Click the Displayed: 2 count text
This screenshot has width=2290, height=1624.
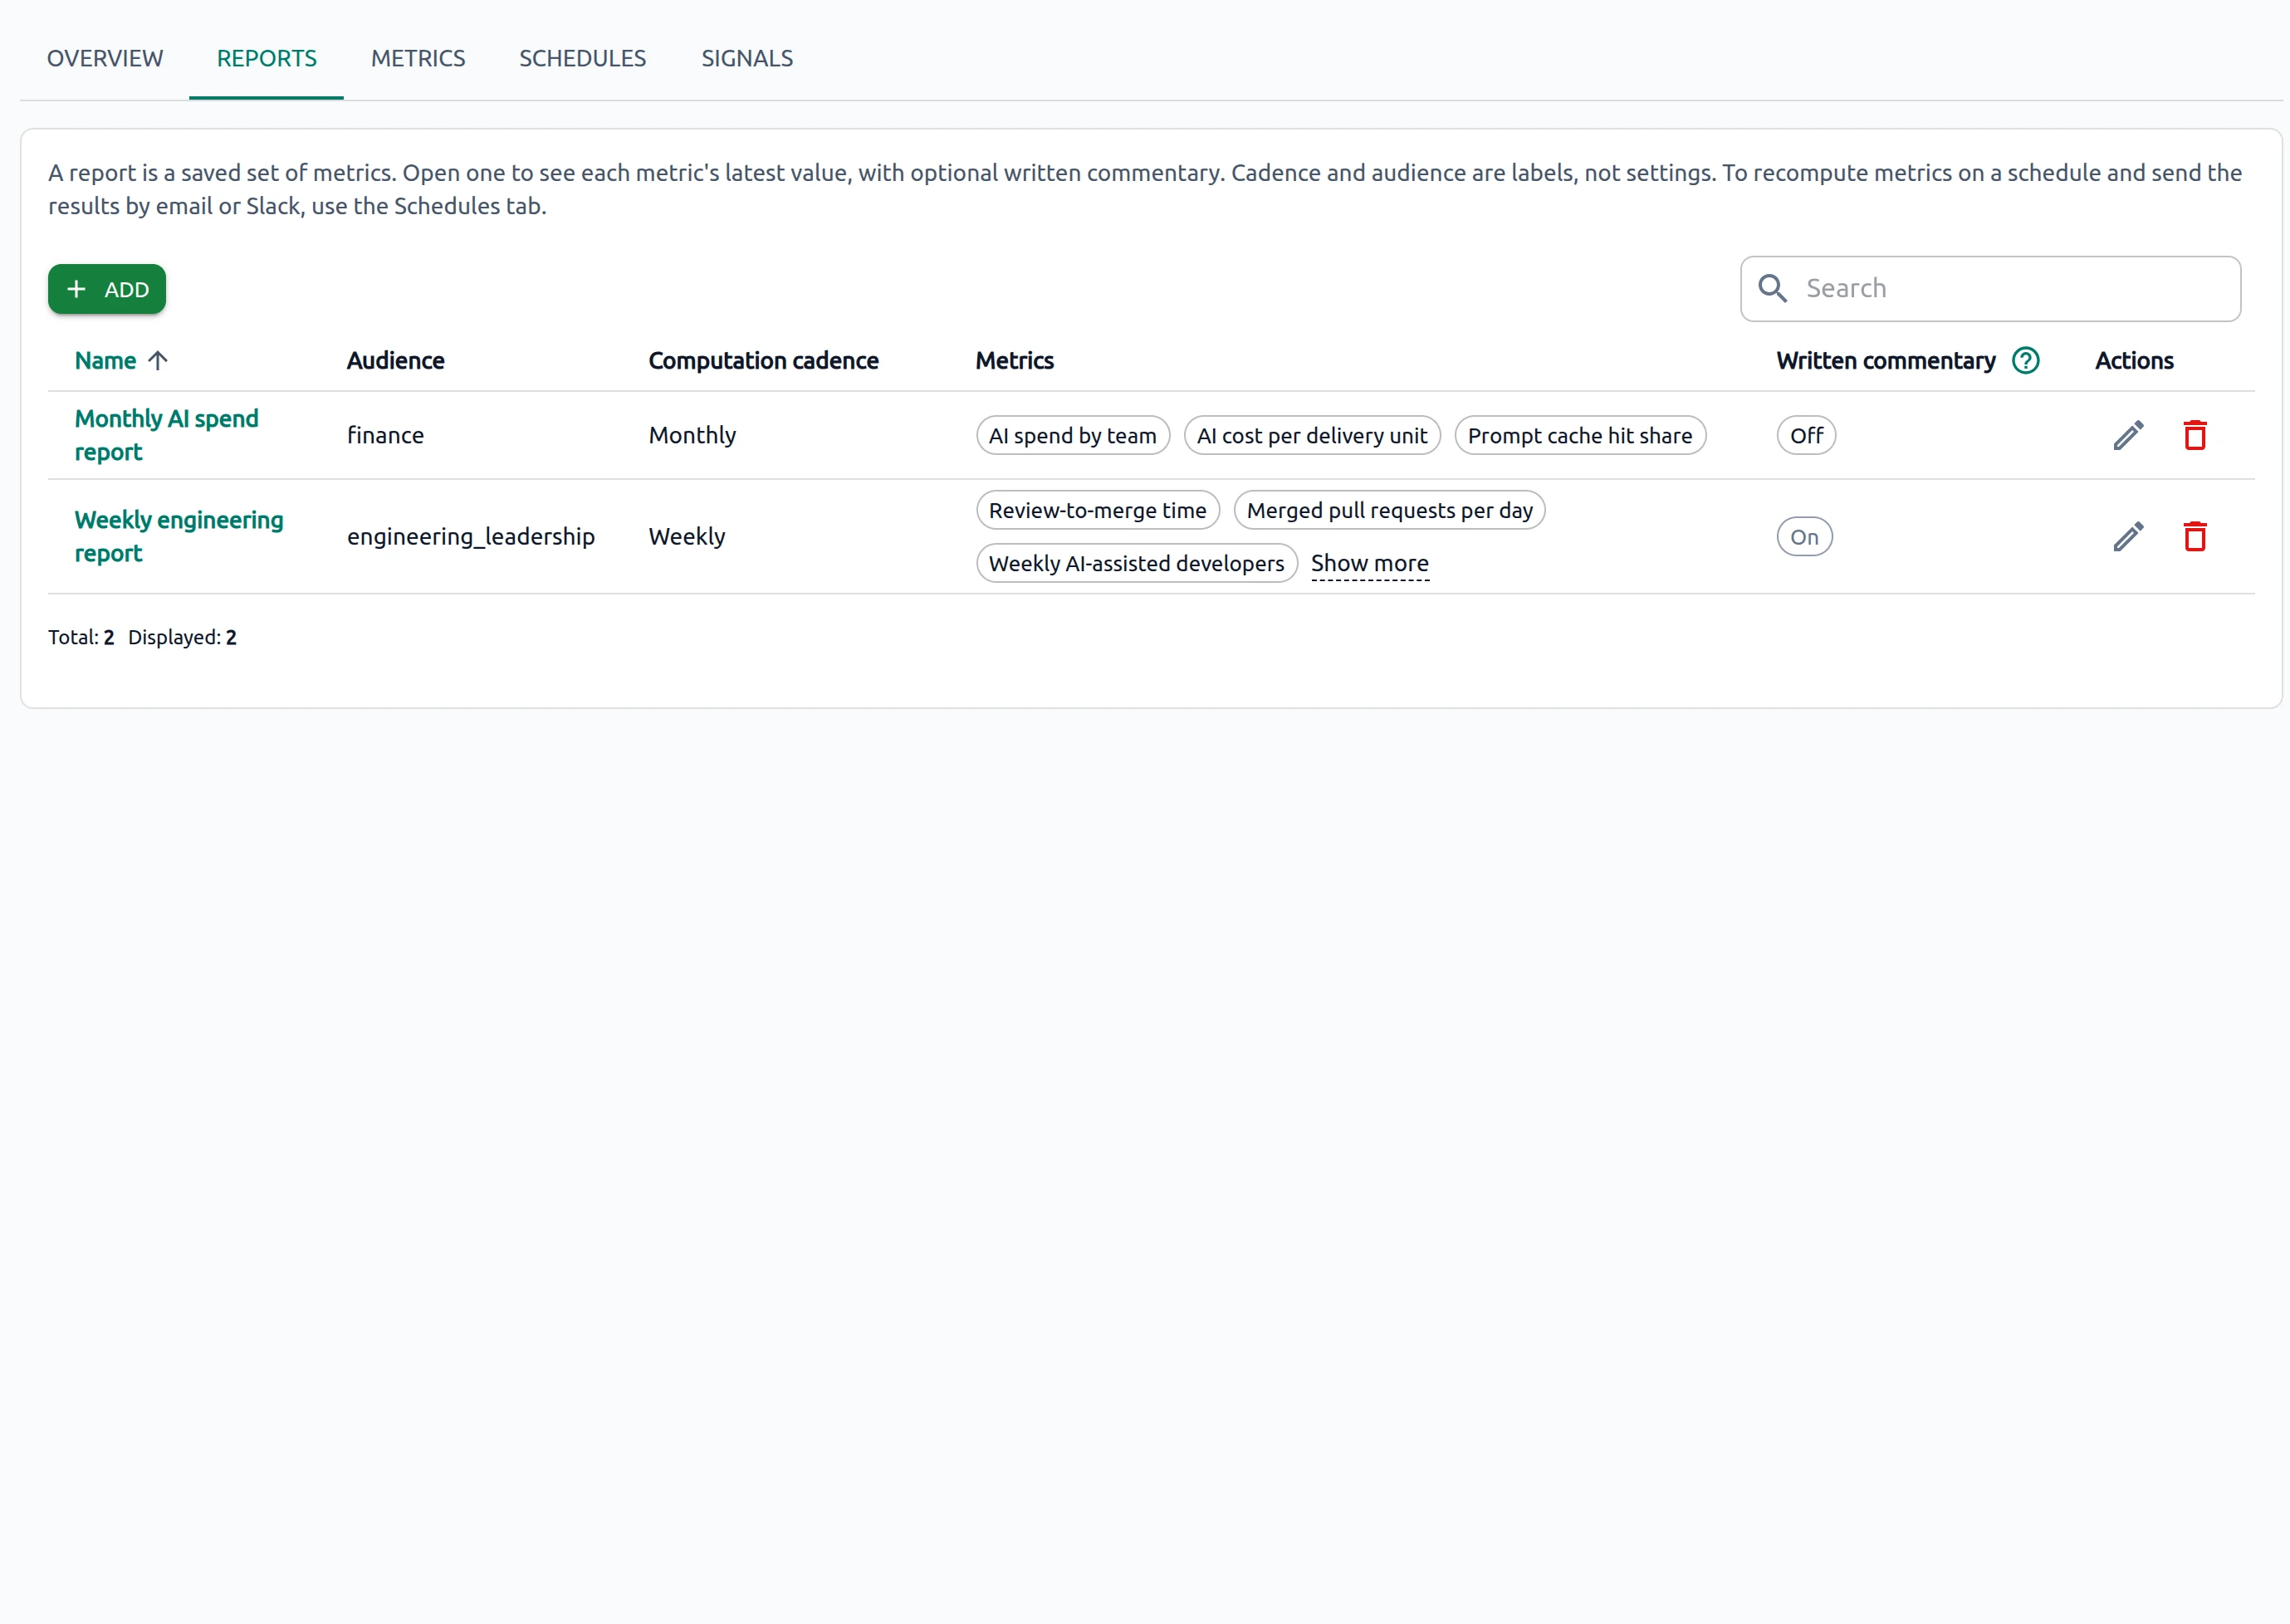pyautogui.click(x=182, y=637)
